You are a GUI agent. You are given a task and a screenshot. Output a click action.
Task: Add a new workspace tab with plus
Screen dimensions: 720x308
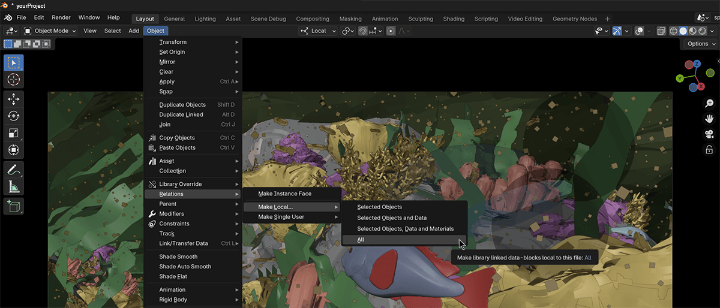(607, 19)
